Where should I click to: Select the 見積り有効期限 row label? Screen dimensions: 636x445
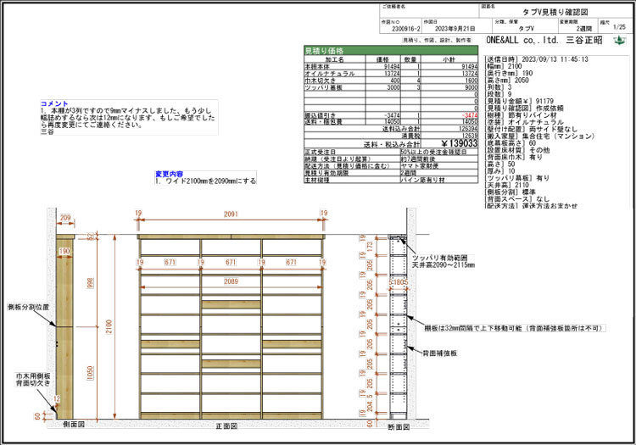coord(326,173)
